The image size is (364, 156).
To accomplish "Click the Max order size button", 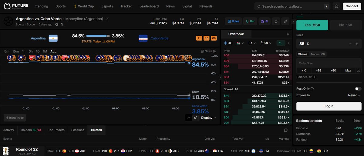I will 348,71.
